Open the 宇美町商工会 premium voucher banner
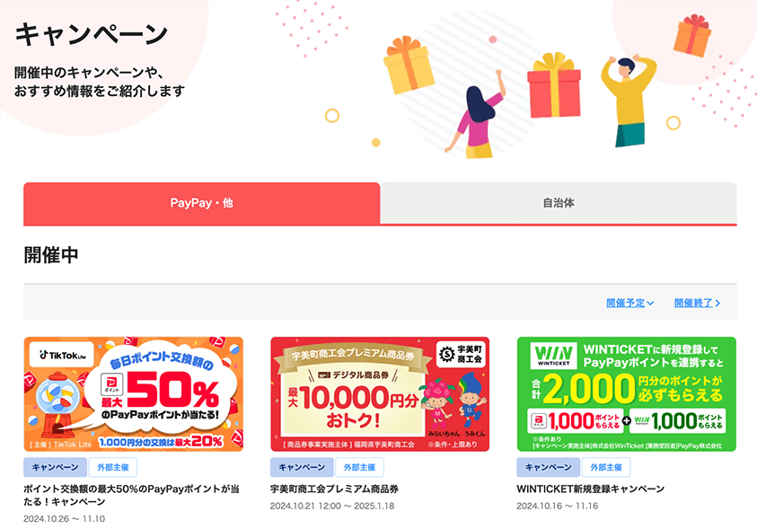 (x=380, y=394)
